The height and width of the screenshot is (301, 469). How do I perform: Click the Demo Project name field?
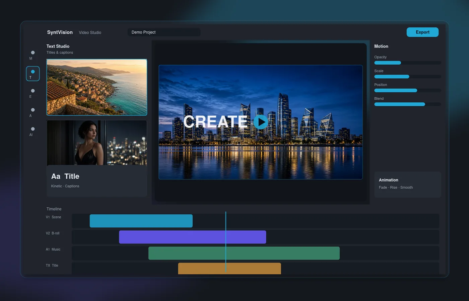(164, 32)
